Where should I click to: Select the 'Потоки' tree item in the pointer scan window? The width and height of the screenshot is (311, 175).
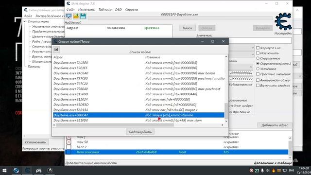[34, 67]
